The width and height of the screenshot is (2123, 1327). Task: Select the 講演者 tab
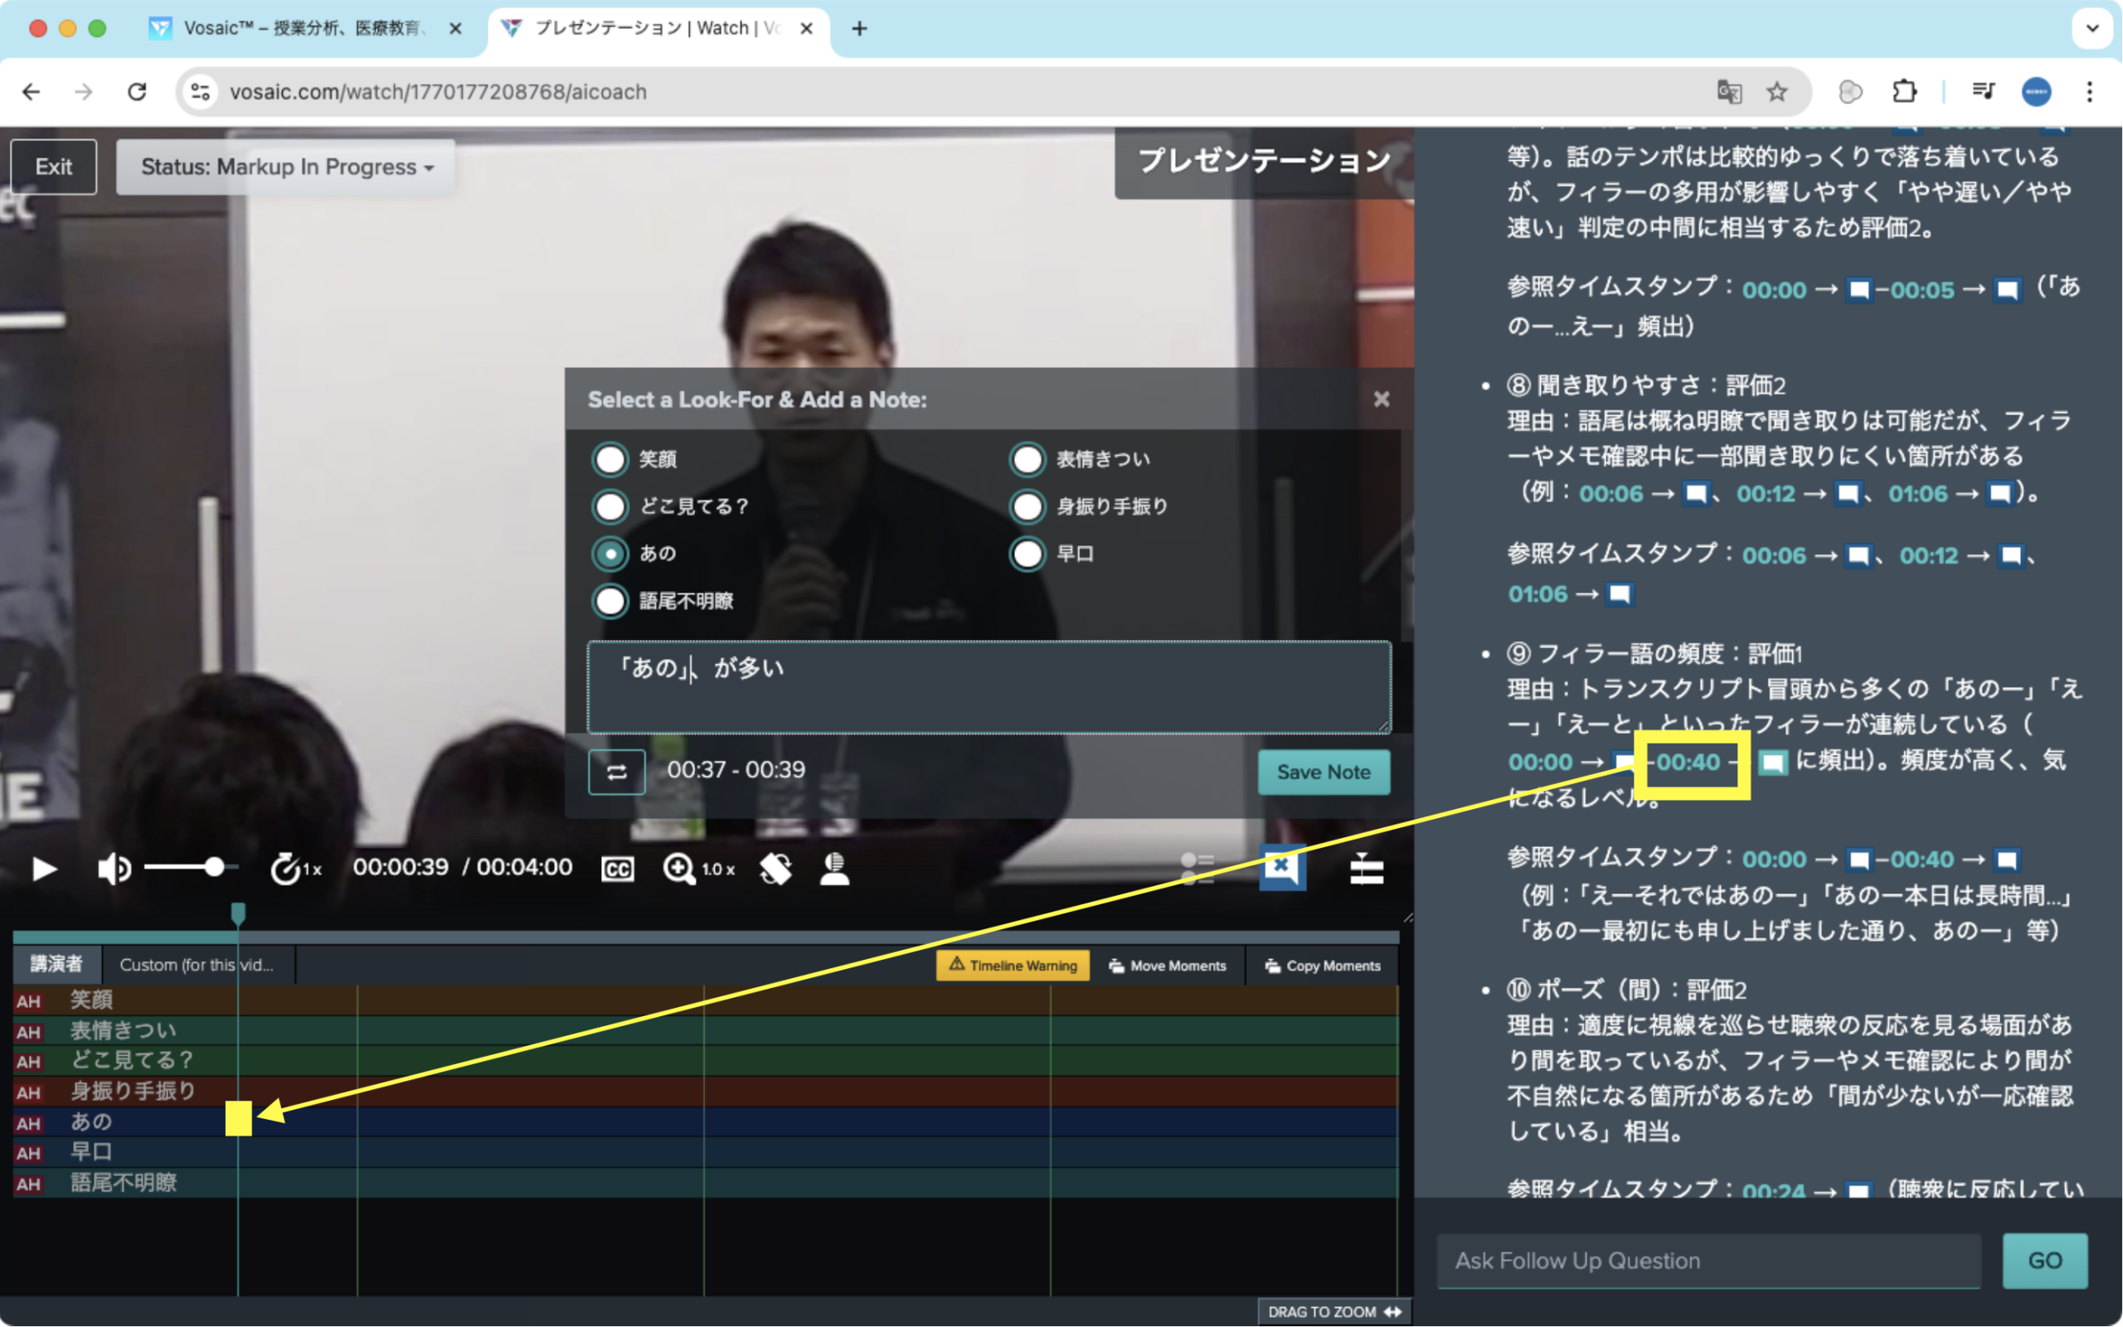click(56, 965)
